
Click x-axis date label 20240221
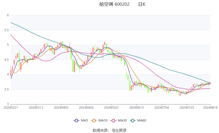(11, 108)
